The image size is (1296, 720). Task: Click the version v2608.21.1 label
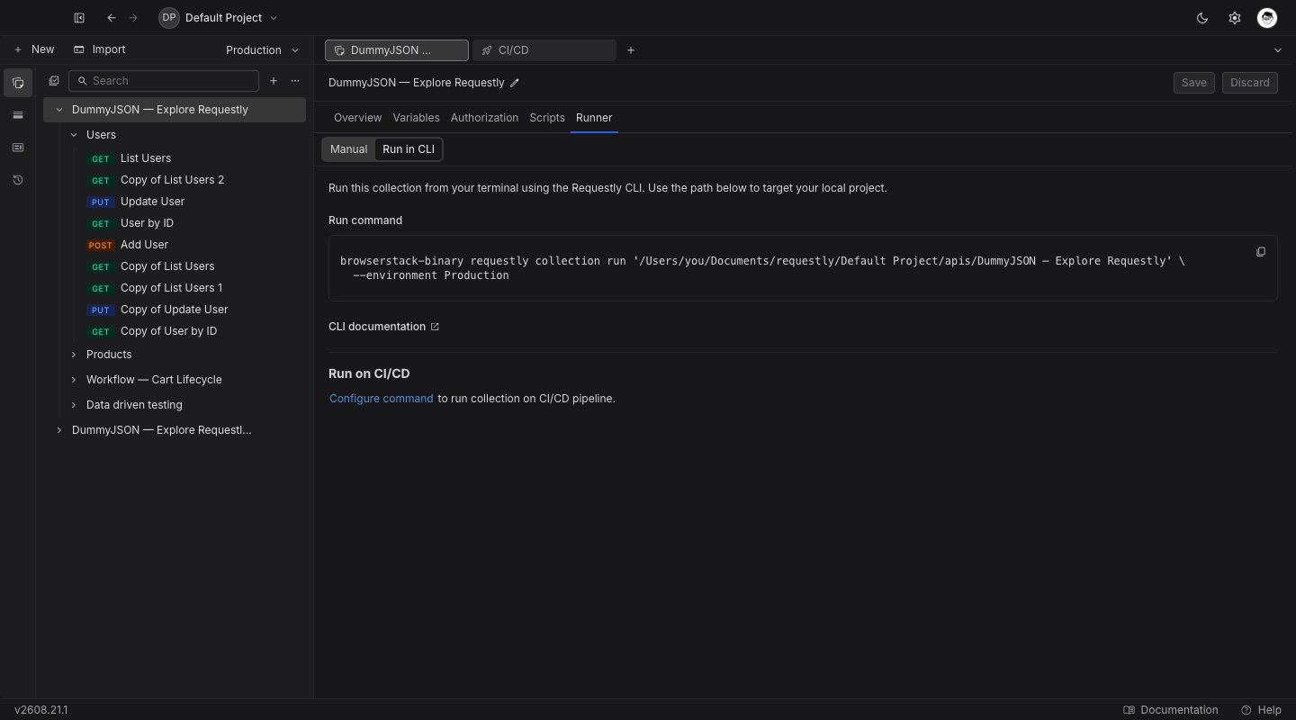[x=41, y=710]
